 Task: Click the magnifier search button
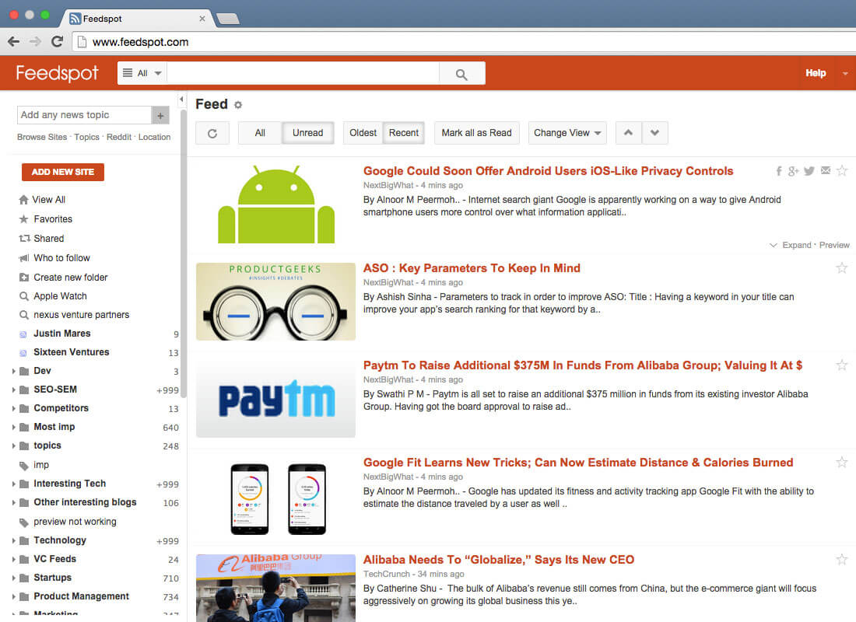click(x=461, y=74)
